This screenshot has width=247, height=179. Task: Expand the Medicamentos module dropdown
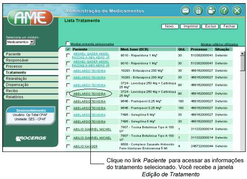coord(32,42)
